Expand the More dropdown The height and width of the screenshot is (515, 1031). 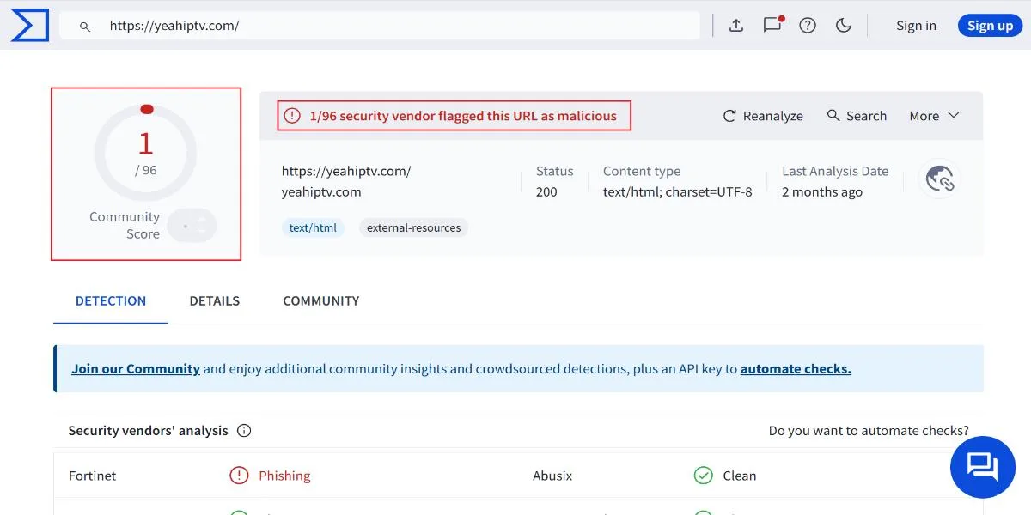[x=934, y=116]
